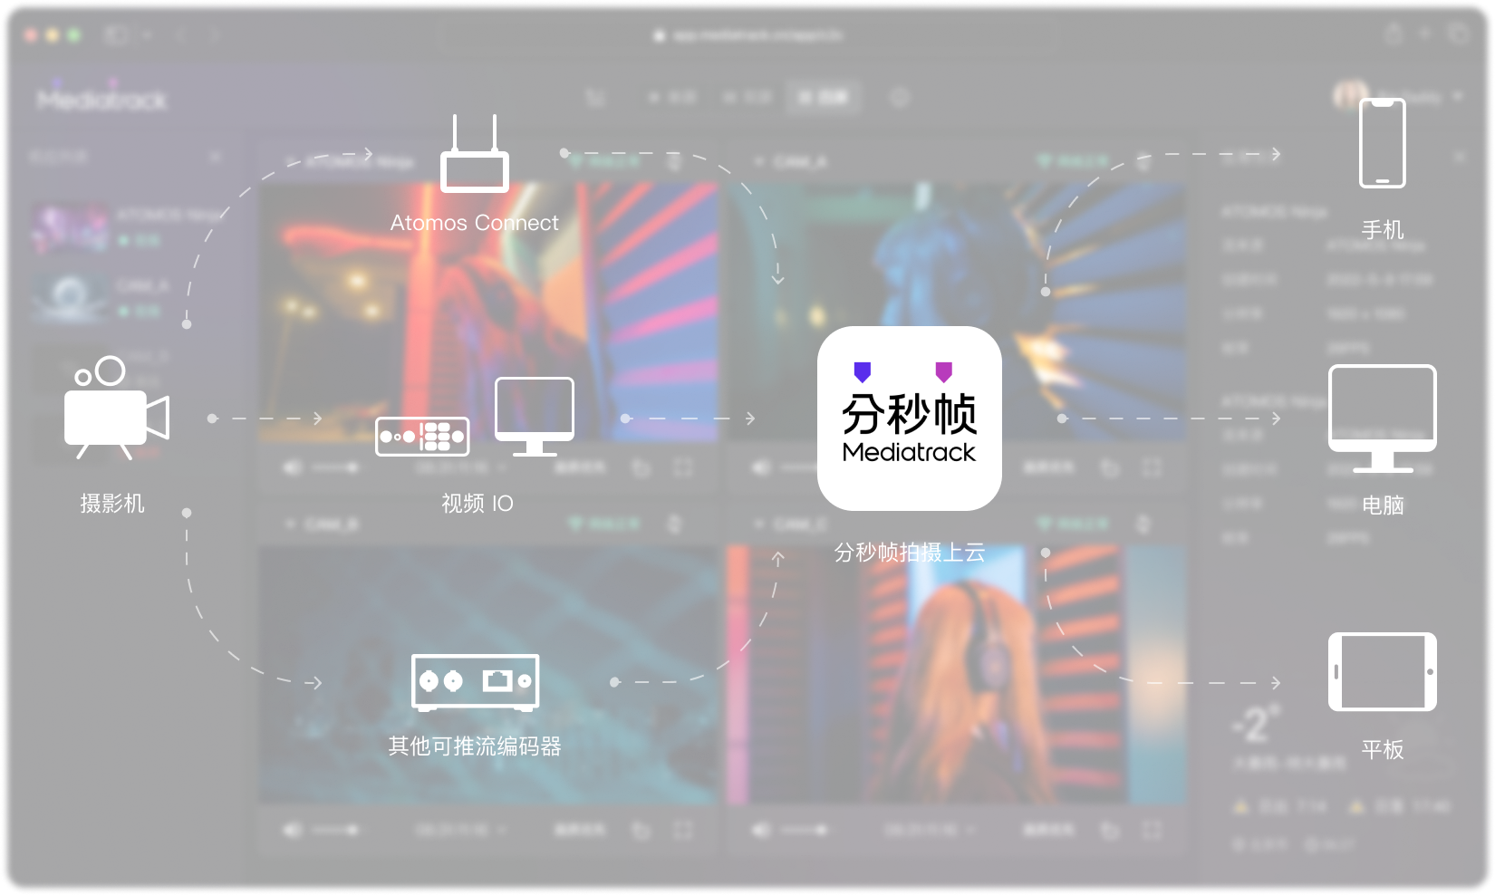Open the user account dropdown arrow
This screenshot has width=1495, height=895.
click(x=1458, y=96)
